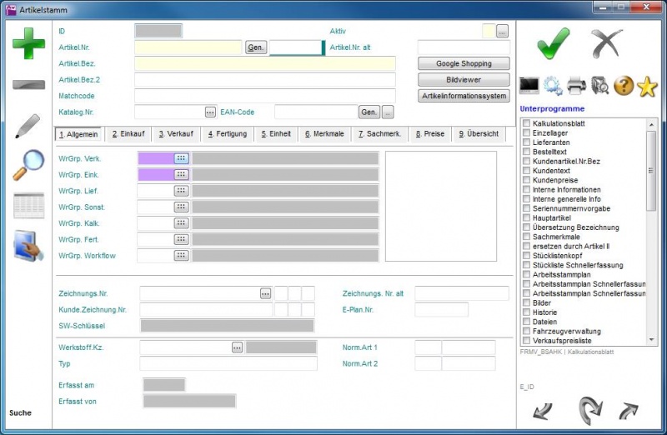Click the Google Shopping button
The image size is (667, 435).
coord(464,63)
